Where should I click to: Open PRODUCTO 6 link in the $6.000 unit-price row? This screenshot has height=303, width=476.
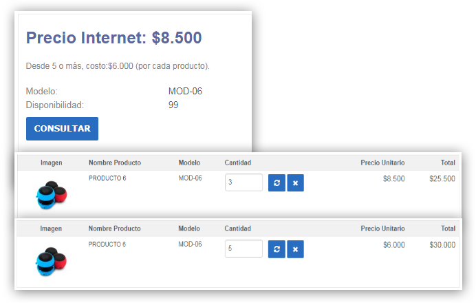[x=107, y=244]
